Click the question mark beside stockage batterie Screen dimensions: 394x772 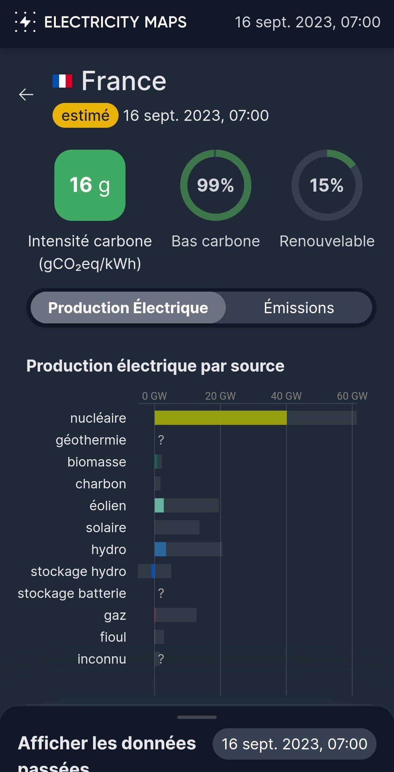161,593
